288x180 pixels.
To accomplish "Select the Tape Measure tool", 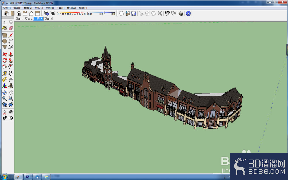I will coord(5,73).
